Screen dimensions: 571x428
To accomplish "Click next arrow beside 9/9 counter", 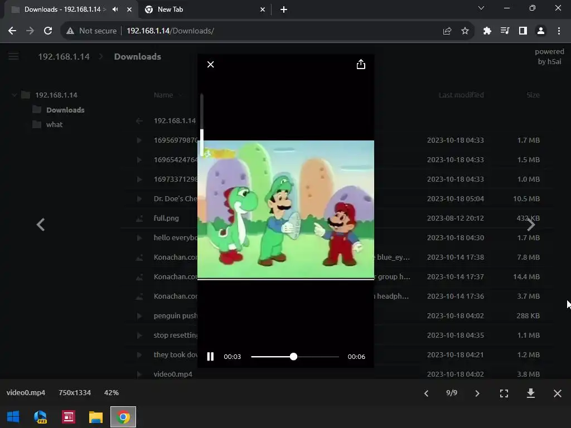I will click(x=477, y=393).
